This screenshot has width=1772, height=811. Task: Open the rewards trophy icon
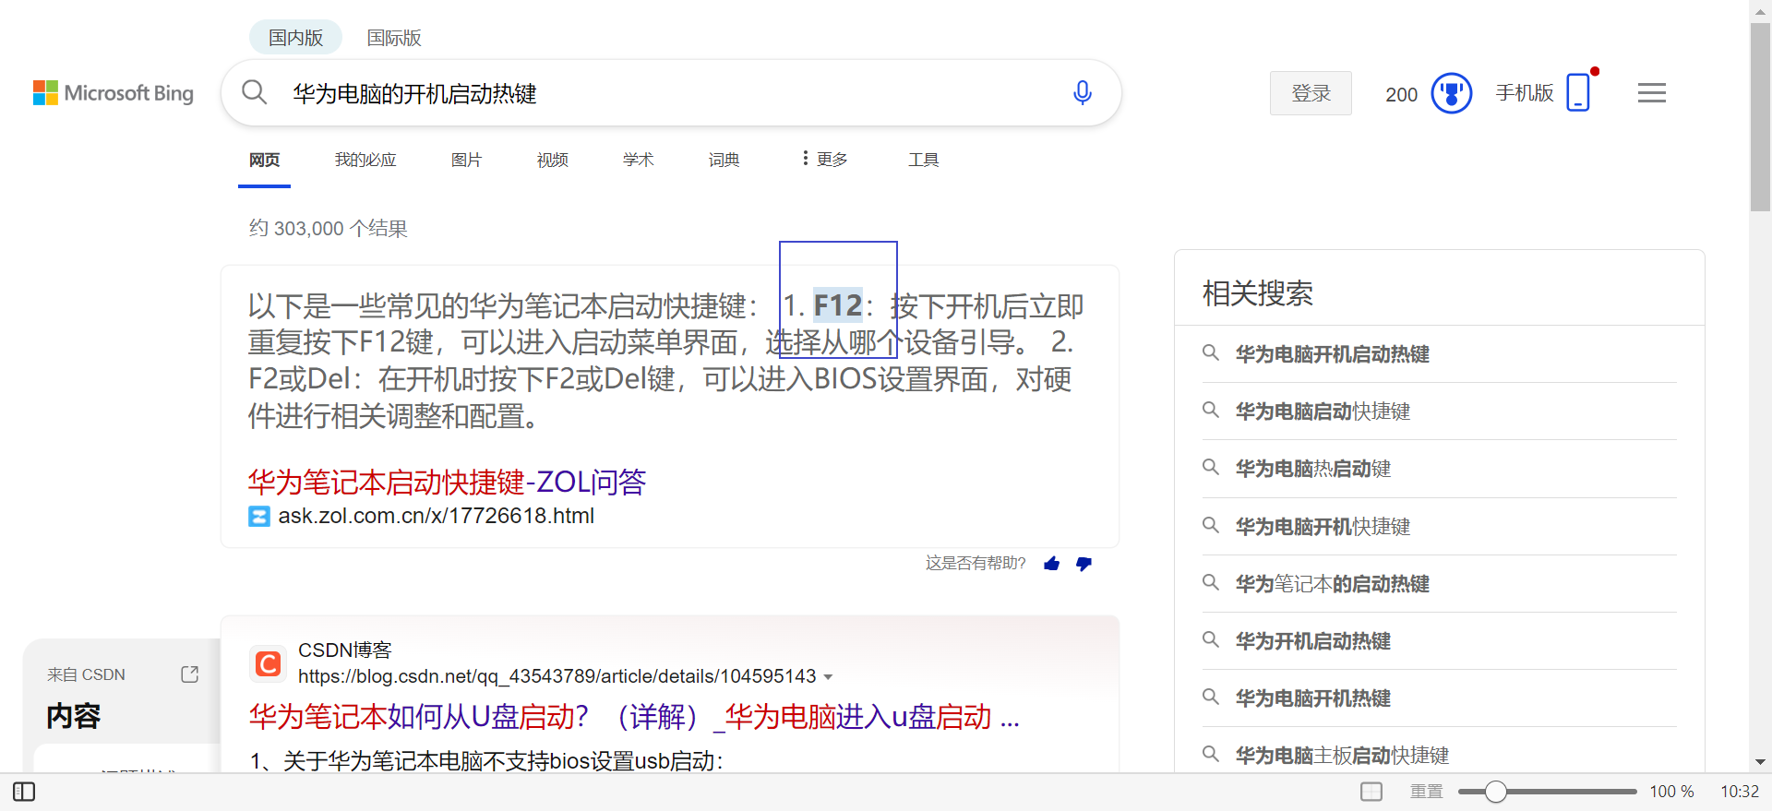pyautogui.click(x=1452, y=93)
